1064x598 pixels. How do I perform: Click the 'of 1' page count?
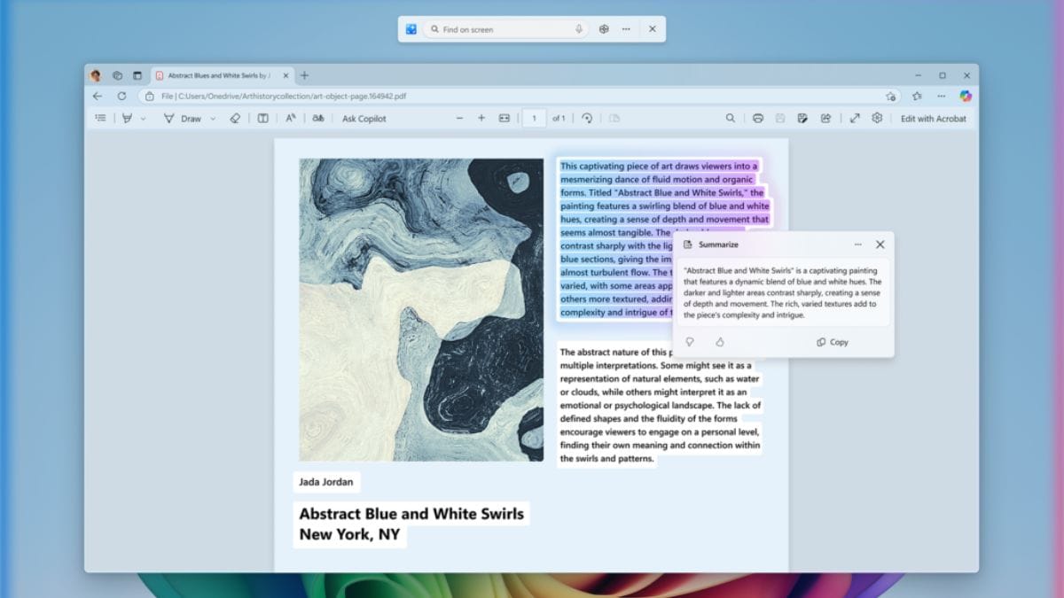tap(559, 118)
